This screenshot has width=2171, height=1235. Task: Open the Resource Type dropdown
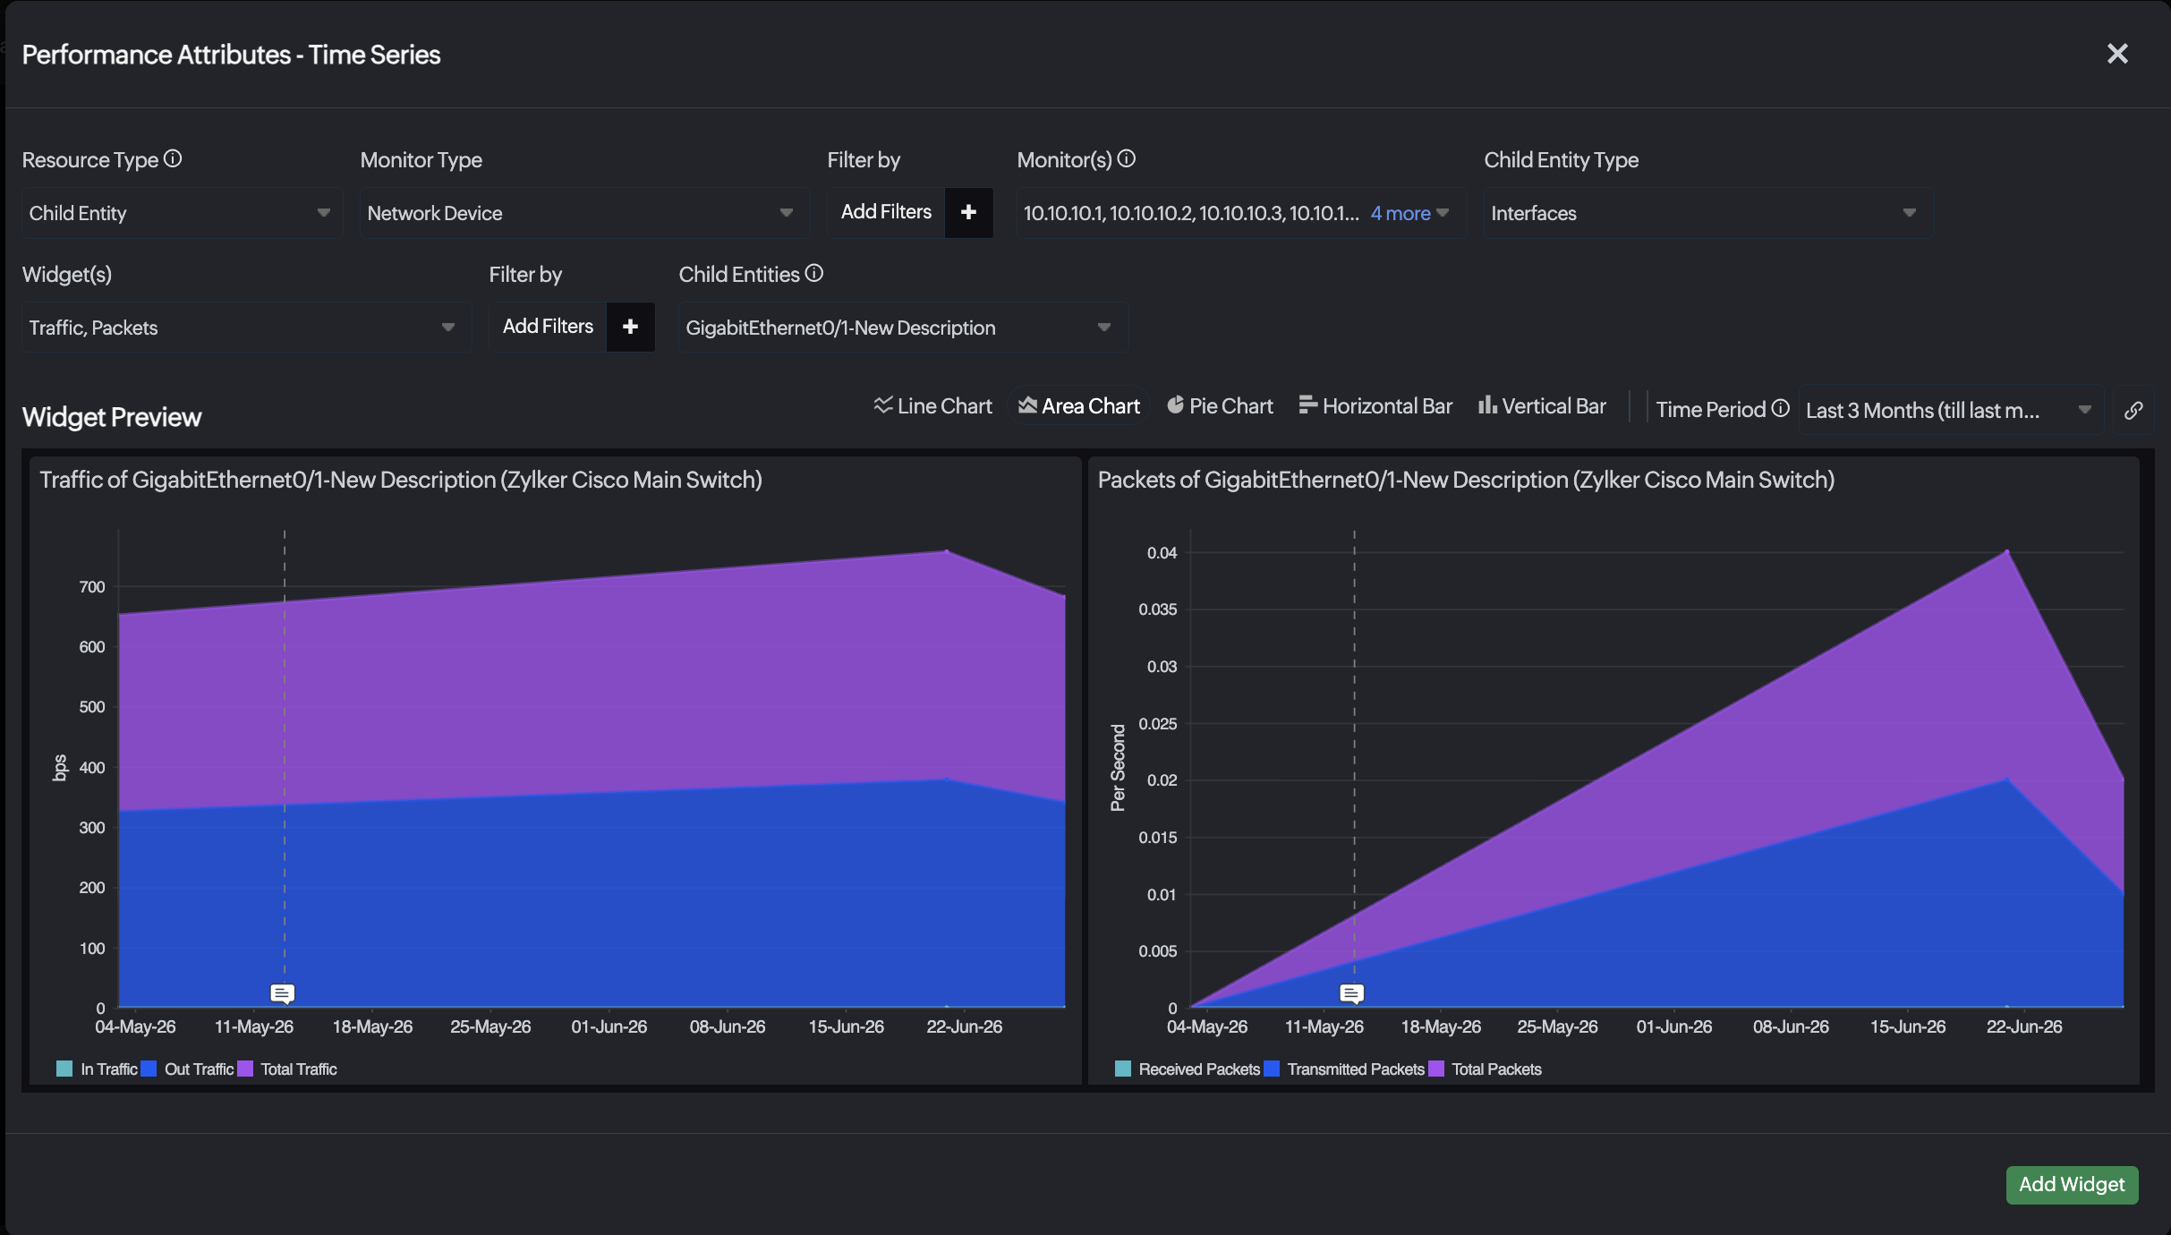pos(182,213)
